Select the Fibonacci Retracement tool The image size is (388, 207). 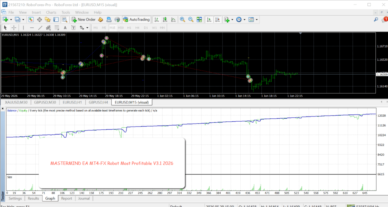(x=57, y=28)
